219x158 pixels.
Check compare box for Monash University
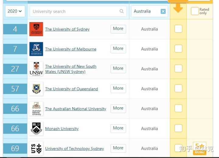[x=178, y=128]
